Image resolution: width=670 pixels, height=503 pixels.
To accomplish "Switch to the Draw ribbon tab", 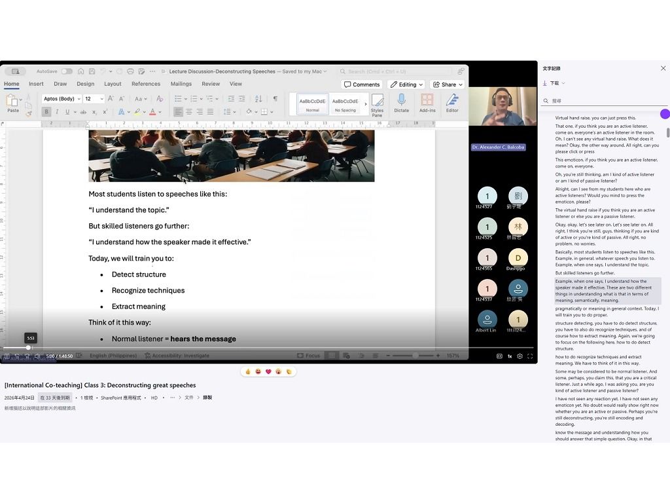I will tap(60, 84).
